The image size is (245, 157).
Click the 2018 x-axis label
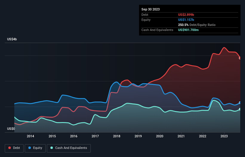point(117,136)
